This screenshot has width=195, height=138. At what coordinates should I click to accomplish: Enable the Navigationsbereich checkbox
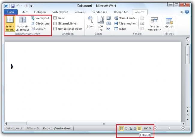[55, 29]
